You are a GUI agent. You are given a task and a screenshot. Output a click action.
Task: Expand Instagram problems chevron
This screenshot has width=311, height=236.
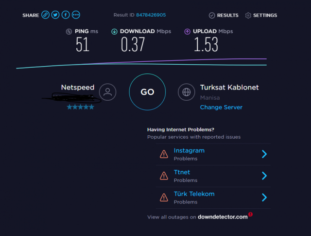264,154
